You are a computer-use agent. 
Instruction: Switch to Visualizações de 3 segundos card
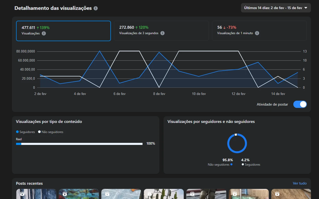point(161,31)
